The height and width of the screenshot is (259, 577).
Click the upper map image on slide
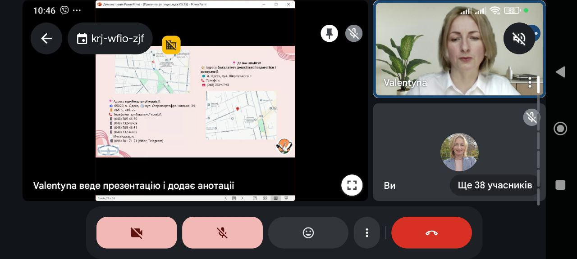[152, 72]
